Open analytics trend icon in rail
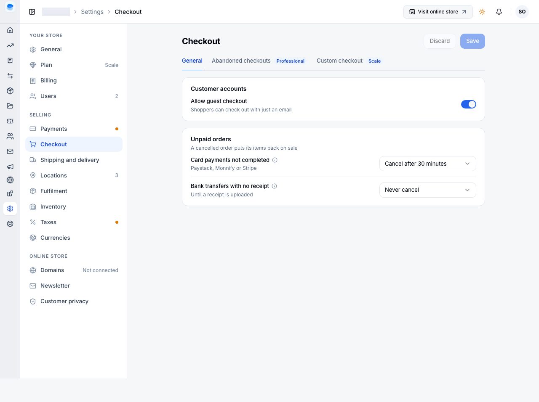 coord(10,45)
